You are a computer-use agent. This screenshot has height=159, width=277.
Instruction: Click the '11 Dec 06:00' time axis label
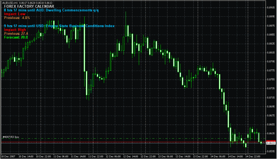click(61, 156)
